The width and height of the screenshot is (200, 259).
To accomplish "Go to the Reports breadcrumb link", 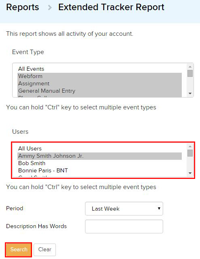I will click(x=23, y=7).
